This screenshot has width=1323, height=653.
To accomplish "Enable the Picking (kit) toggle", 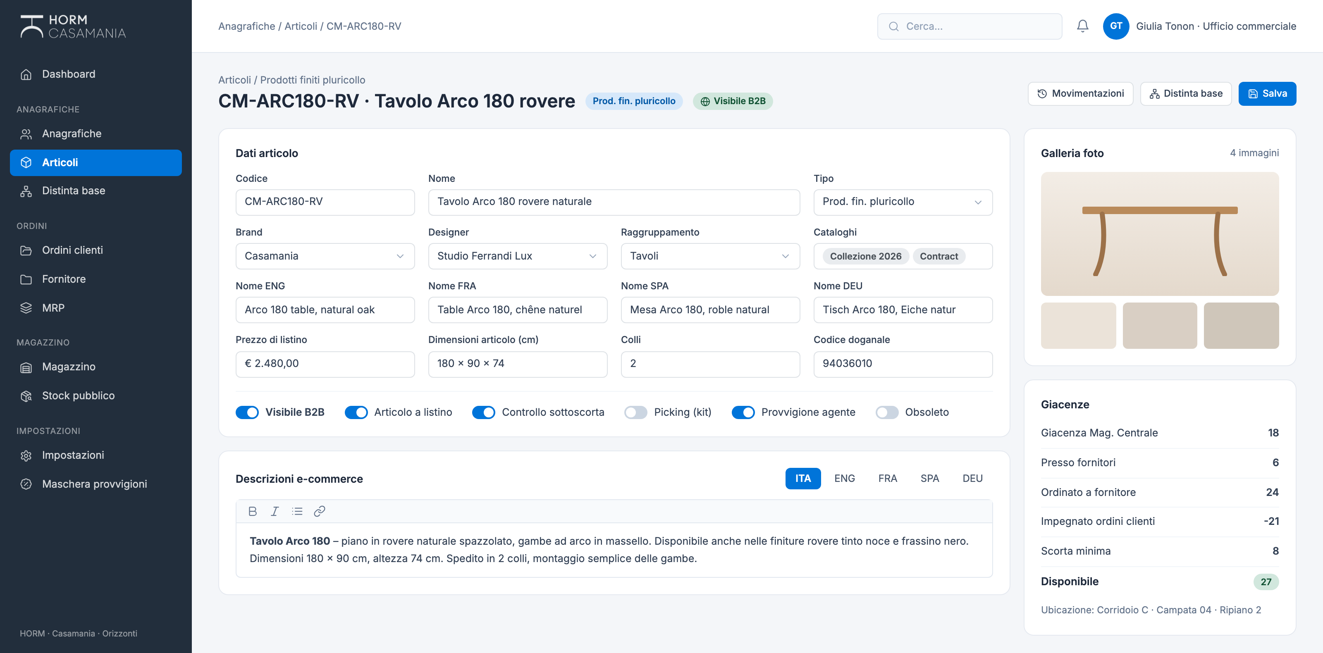I will (635, 412).
